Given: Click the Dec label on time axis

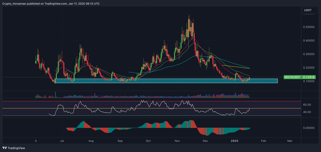Looking at the screenshot, I should 205,140.
